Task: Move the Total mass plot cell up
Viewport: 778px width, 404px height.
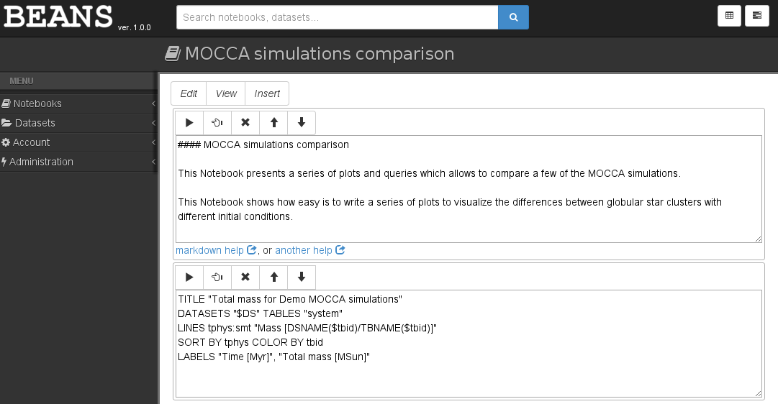Action: click(x=273, y=277)
